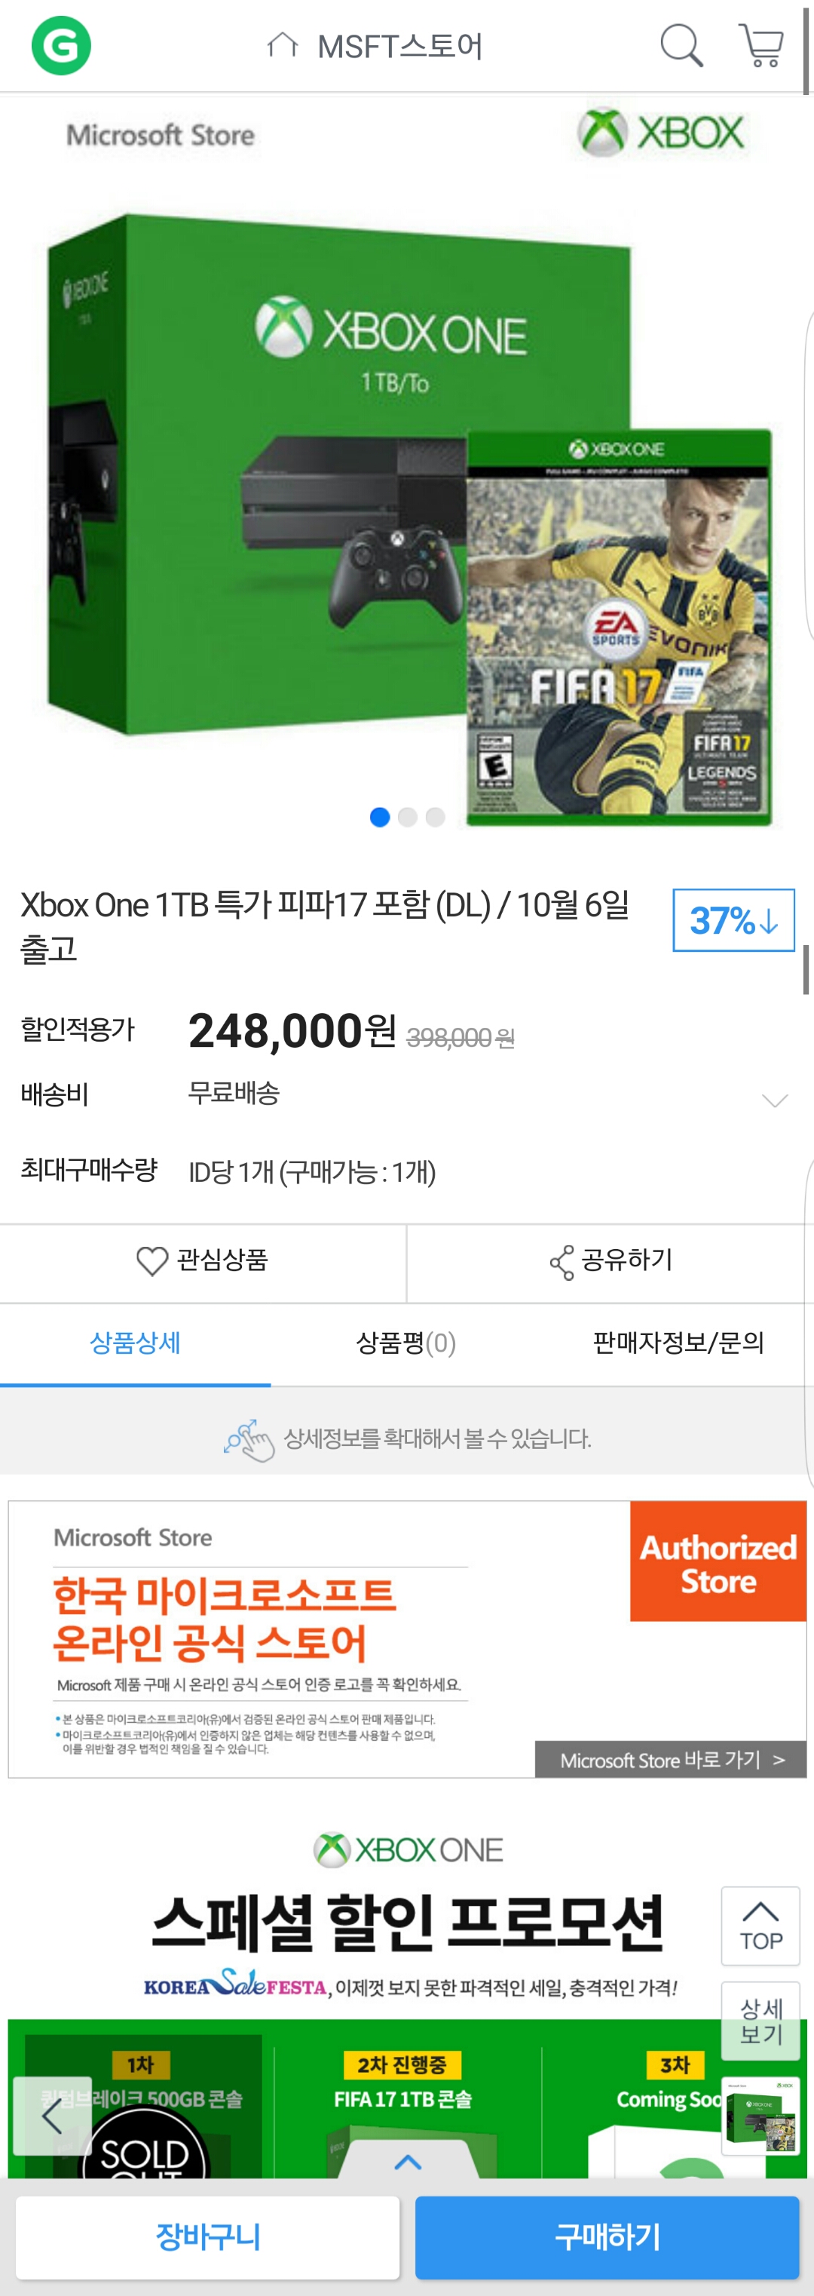Tap the share icon for 공유하기
The image size is (814, 2296).
pos(562,1262)
